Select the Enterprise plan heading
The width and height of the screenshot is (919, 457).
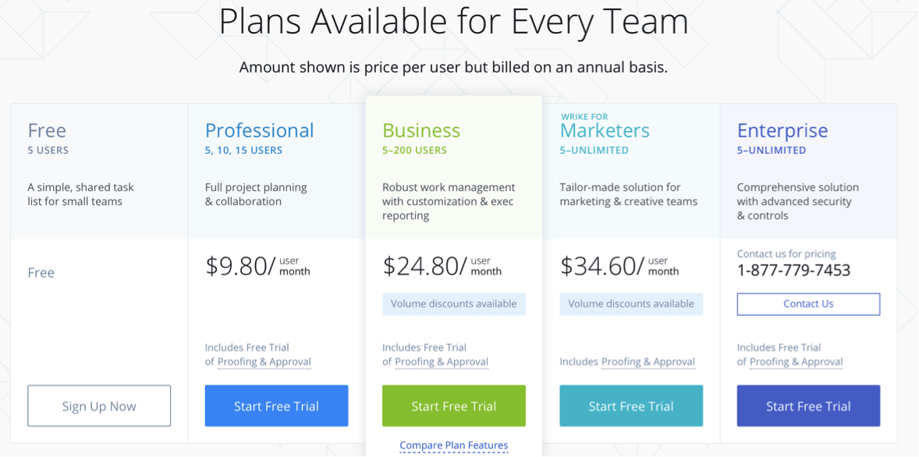tap(782, 130)
